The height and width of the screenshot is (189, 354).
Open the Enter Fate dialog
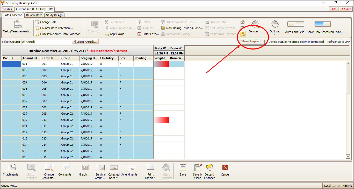coord(148,34)
